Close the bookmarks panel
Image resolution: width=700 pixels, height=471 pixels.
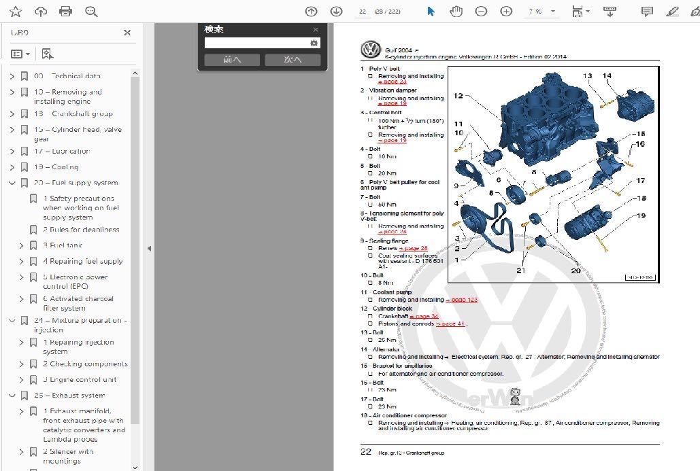point(127,33)
